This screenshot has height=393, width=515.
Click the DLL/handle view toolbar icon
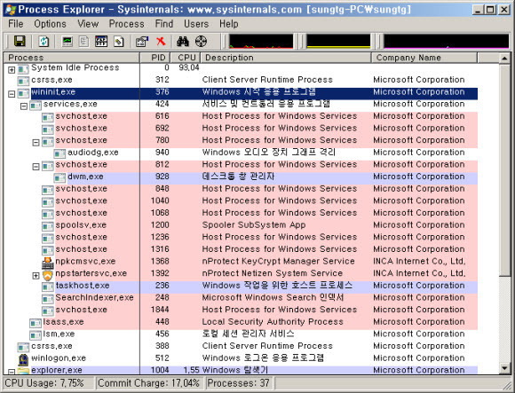pos(119,42)
